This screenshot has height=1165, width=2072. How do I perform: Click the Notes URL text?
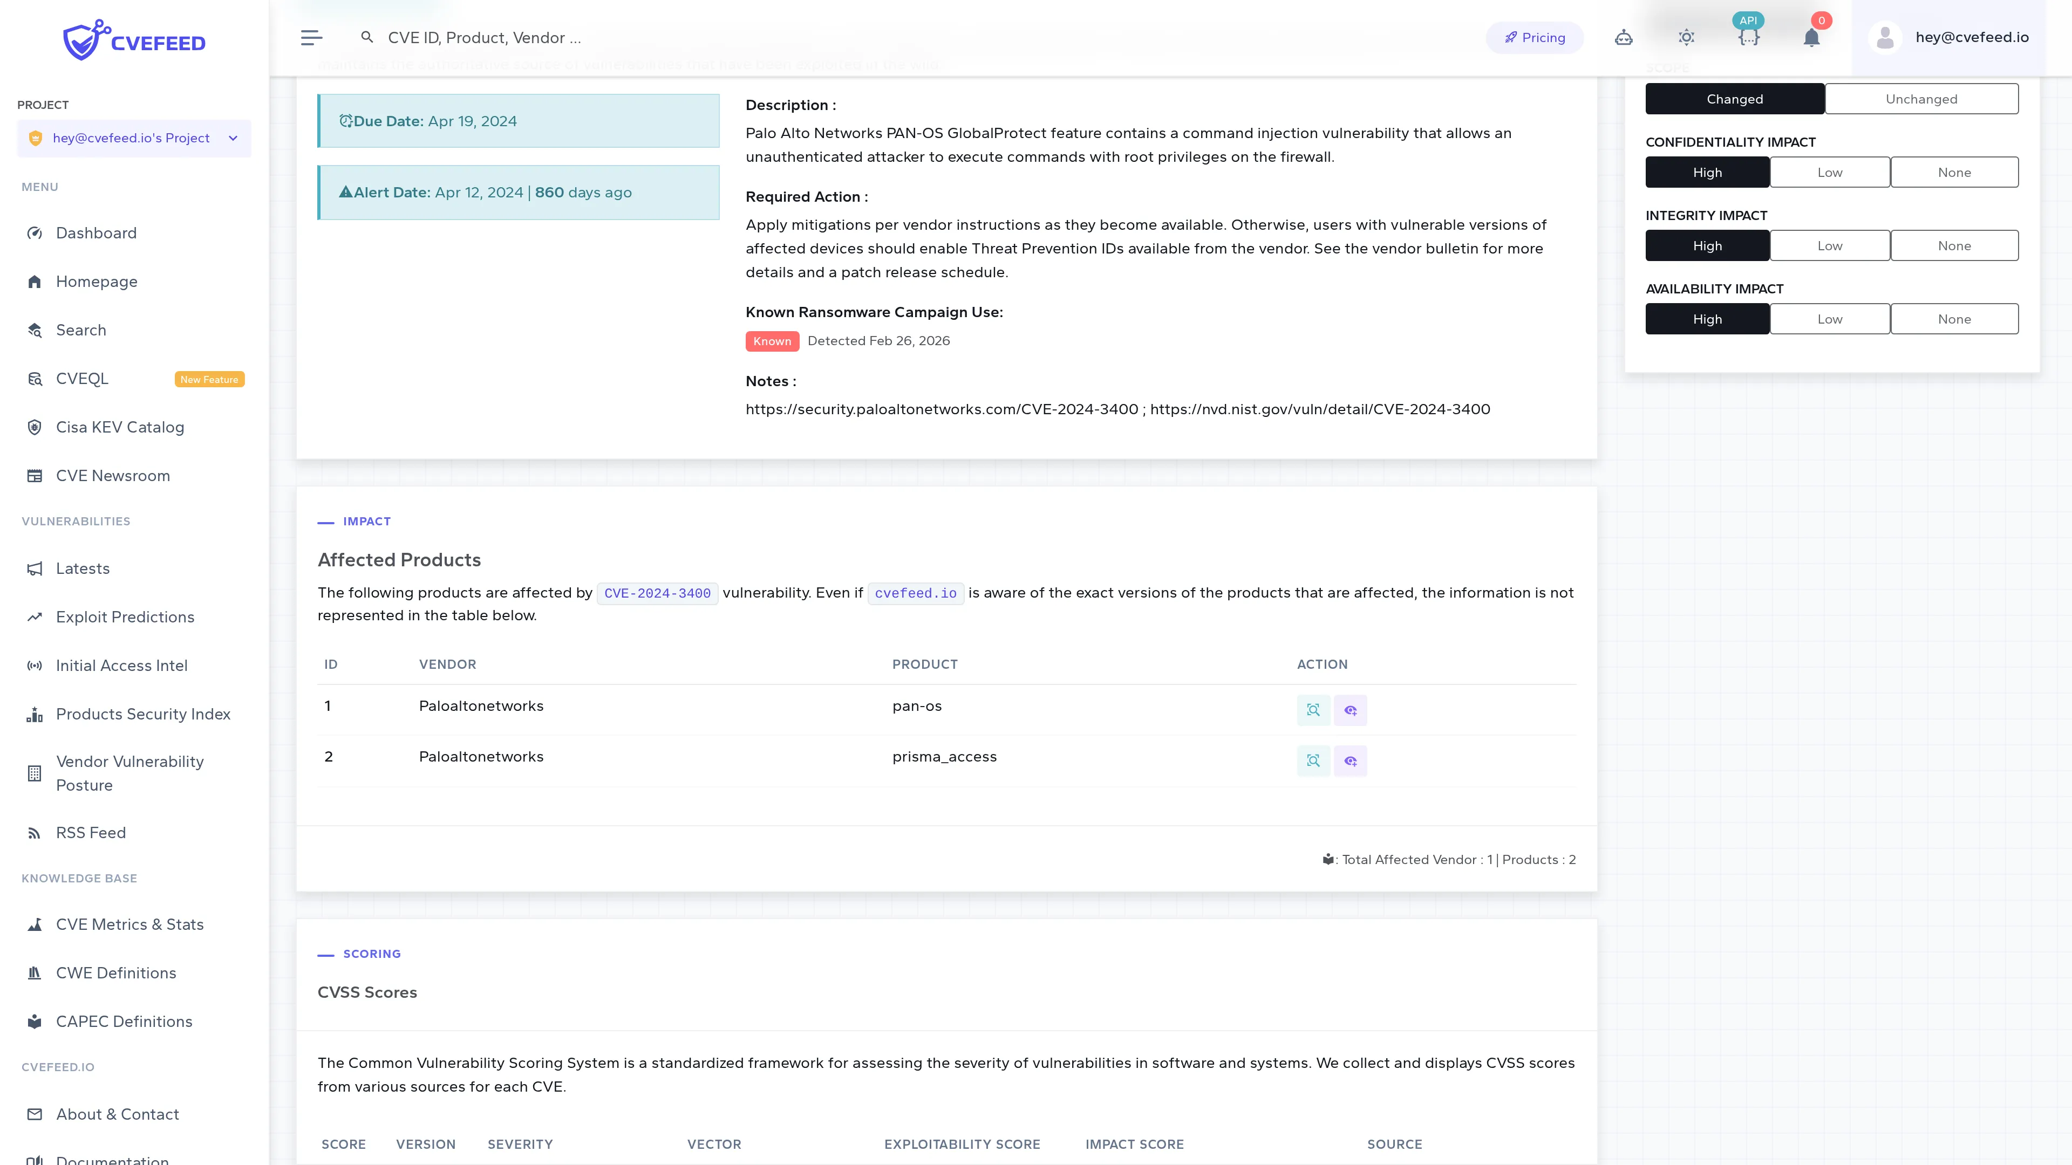click(1118, 409)
